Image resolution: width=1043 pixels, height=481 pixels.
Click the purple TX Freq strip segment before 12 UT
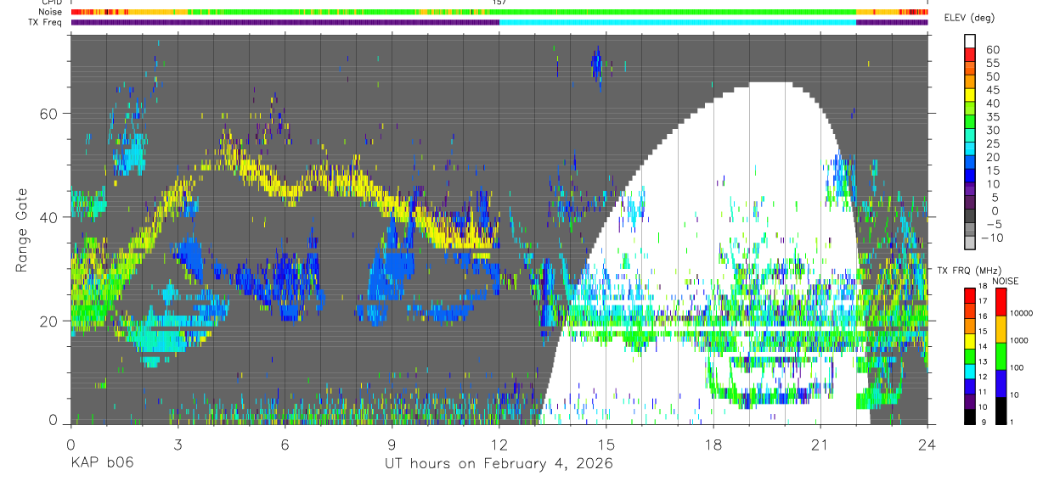(x=285, y=22)
